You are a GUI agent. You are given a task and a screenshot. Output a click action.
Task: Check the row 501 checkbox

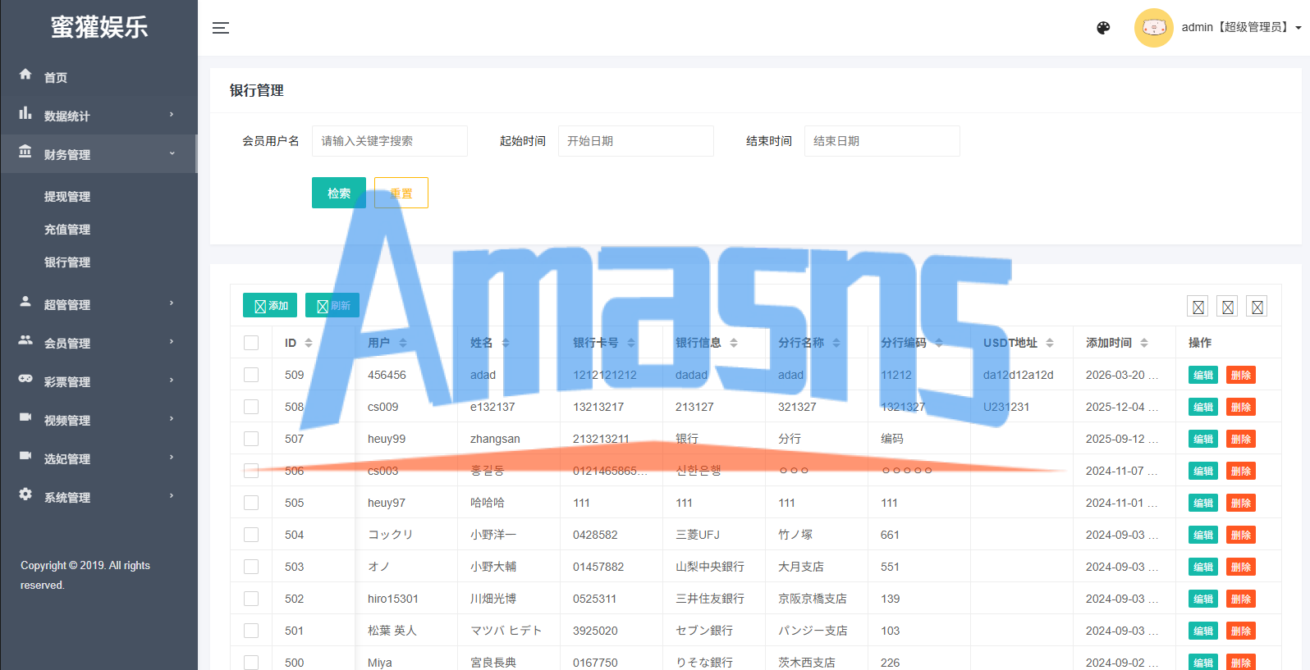click(x=251, y=631)
